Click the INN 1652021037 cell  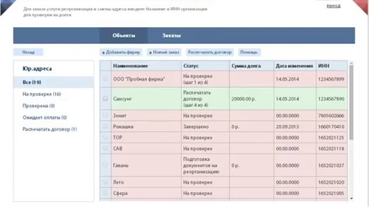click(x=332, y=166)
